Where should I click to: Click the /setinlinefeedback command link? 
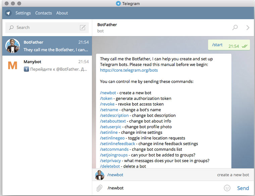coord(117,144)
